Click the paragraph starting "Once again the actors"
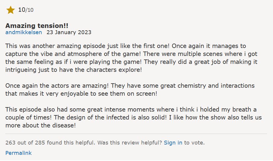This screenshot has width=273, height=161. pos(130,89)
